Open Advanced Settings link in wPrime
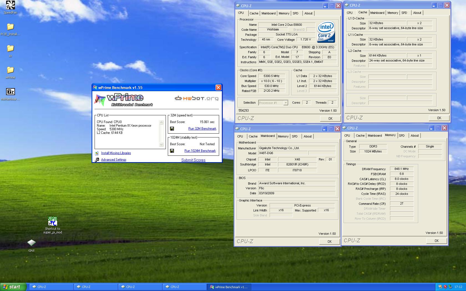466x291 pixels. 114,160
